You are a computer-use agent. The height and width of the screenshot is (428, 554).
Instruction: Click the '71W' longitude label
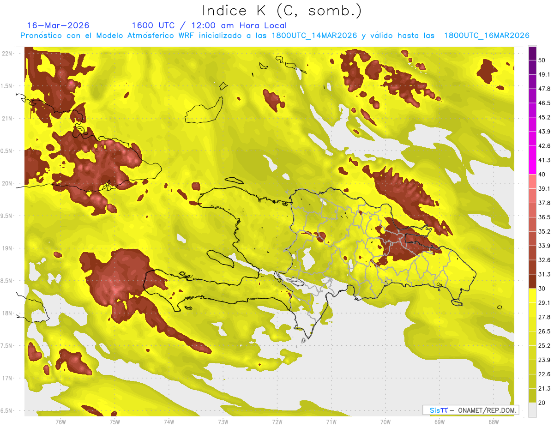tap(331, 422)
